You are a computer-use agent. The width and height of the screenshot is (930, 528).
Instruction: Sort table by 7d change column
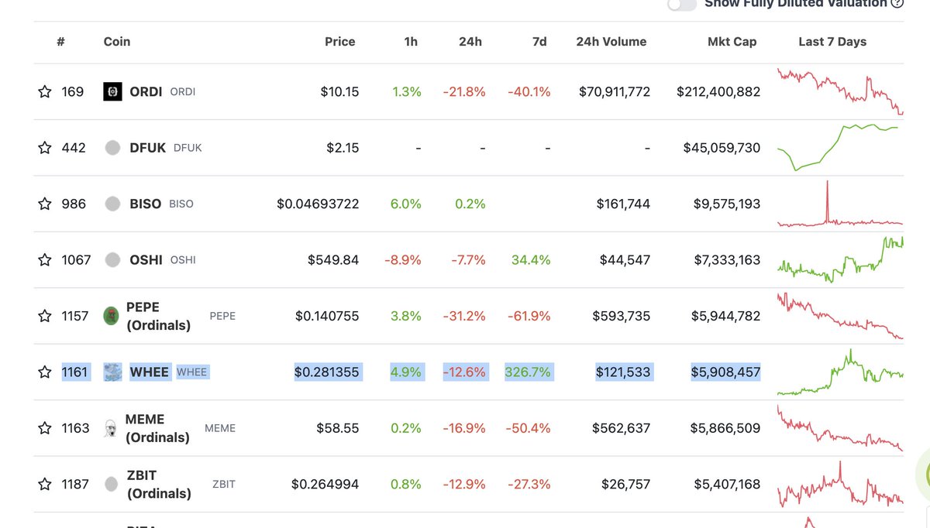coord(539,42)
